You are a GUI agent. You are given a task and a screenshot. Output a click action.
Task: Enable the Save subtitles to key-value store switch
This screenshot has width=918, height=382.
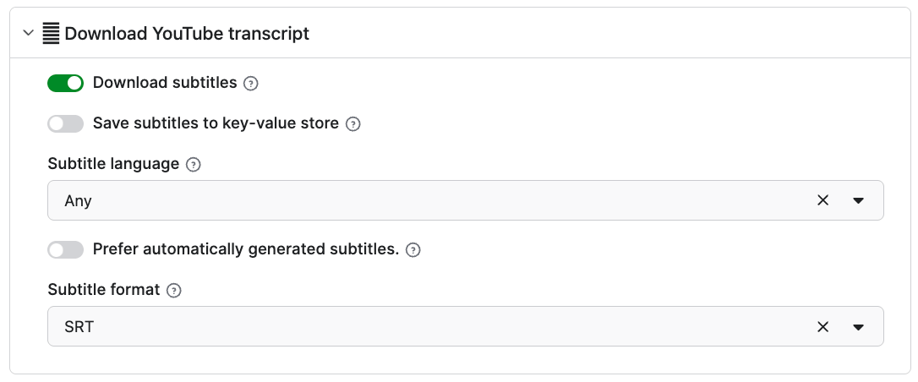click(x=65, y=123)
